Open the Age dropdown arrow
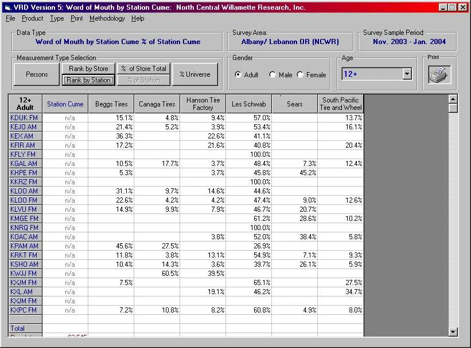 point(407,74)
